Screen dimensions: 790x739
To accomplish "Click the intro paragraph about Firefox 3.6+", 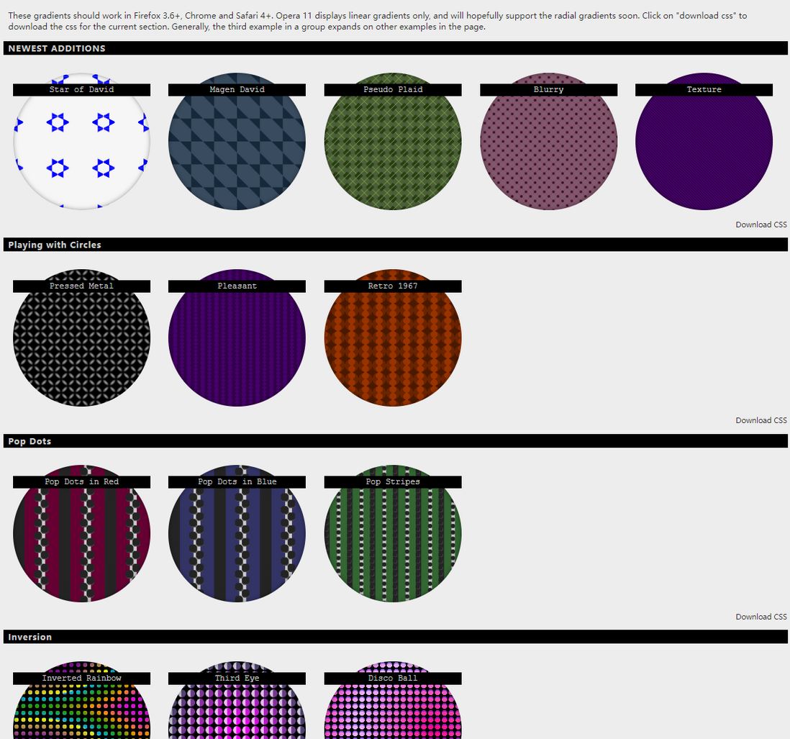I will pos(378,21).
